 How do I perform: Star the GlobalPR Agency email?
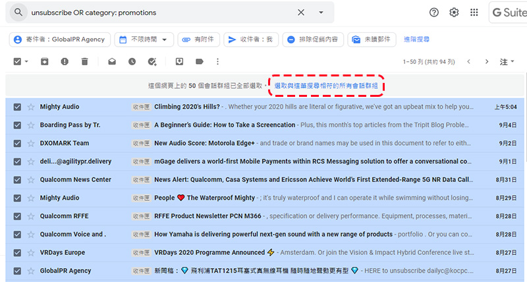click(x=31, y=271)
